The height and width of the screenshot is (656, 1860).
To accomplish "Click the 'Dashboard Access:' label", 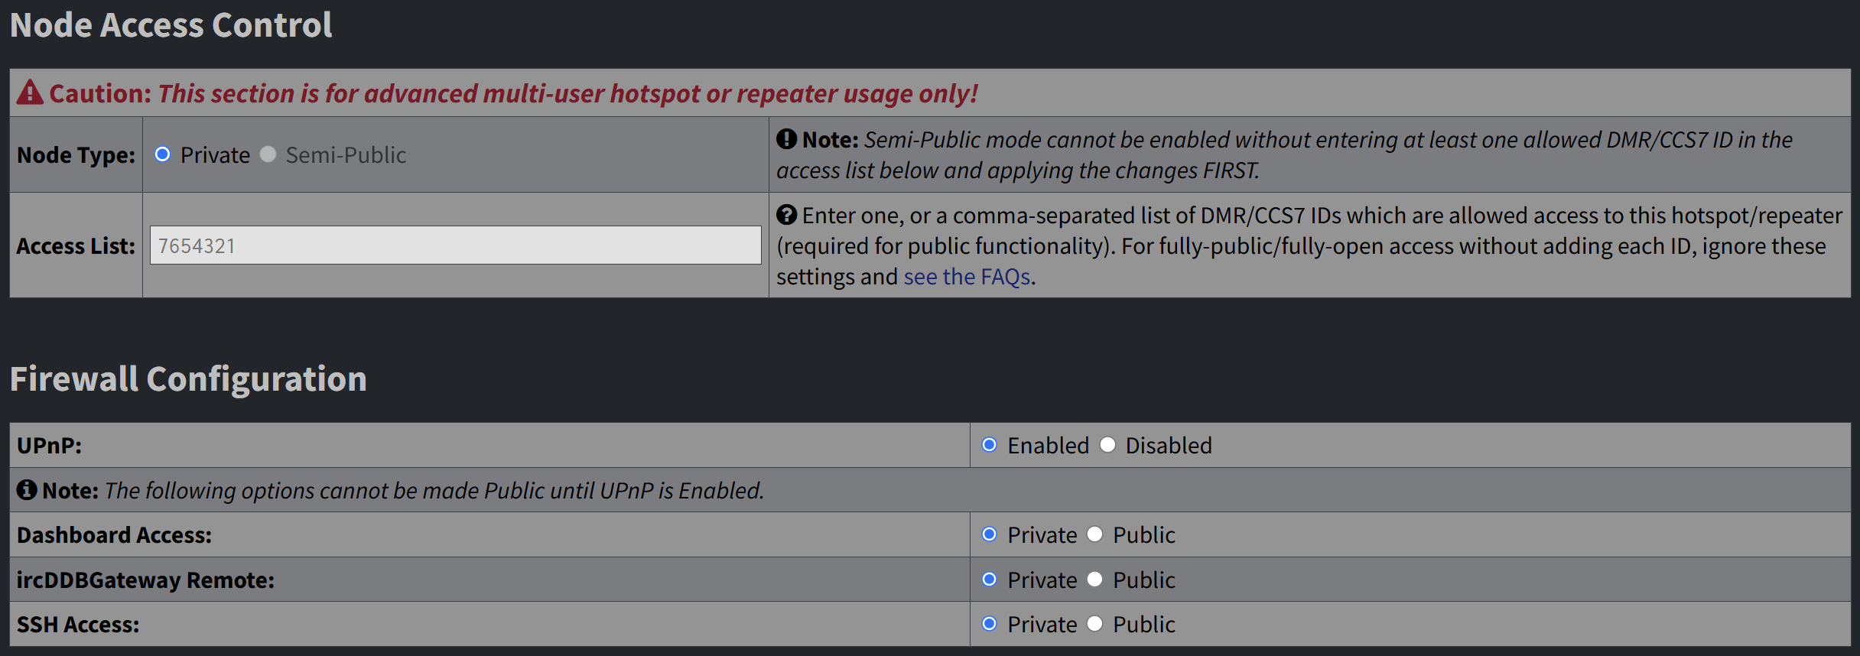I will tap(114, 534).
